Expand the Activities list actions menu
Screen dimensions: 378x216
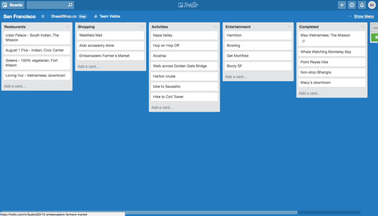215,27
